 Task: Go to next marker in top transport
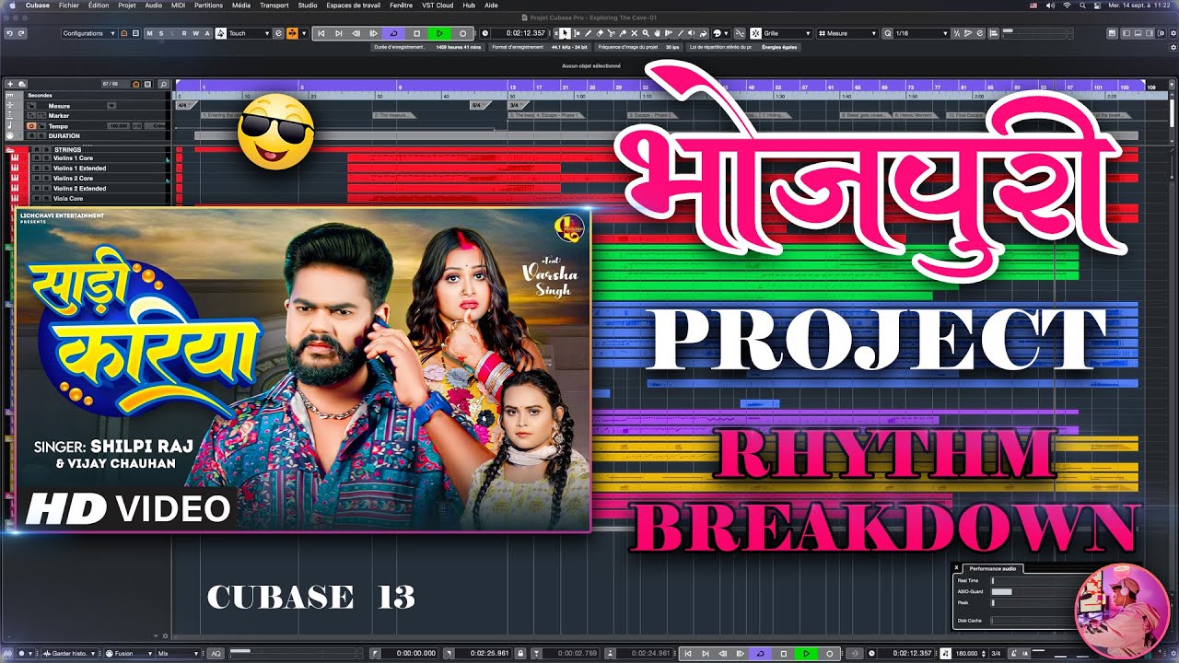(x=339, y=33)
